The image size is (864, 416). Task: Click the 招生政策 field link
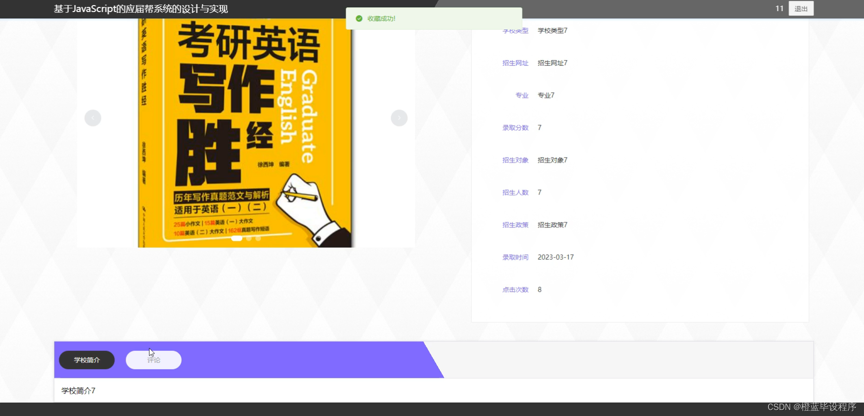click(515, 225)
